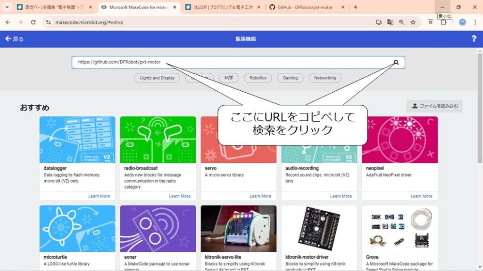The image size is (483, 271).
Task: Open Learn More link for neopixel
Action: pos(421,196)
